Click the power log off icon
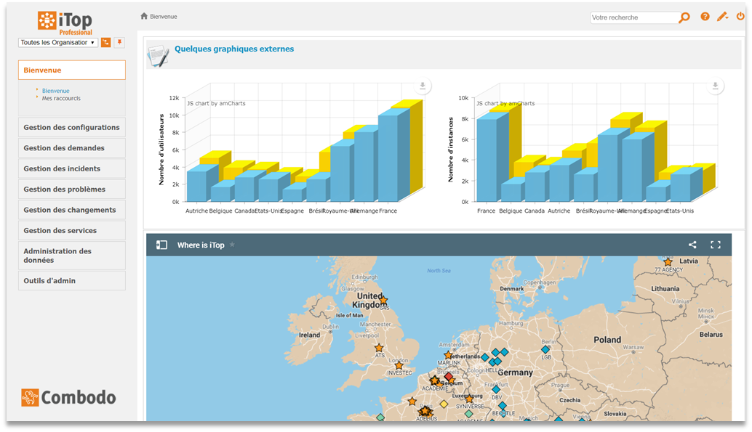 pos(740,17)
